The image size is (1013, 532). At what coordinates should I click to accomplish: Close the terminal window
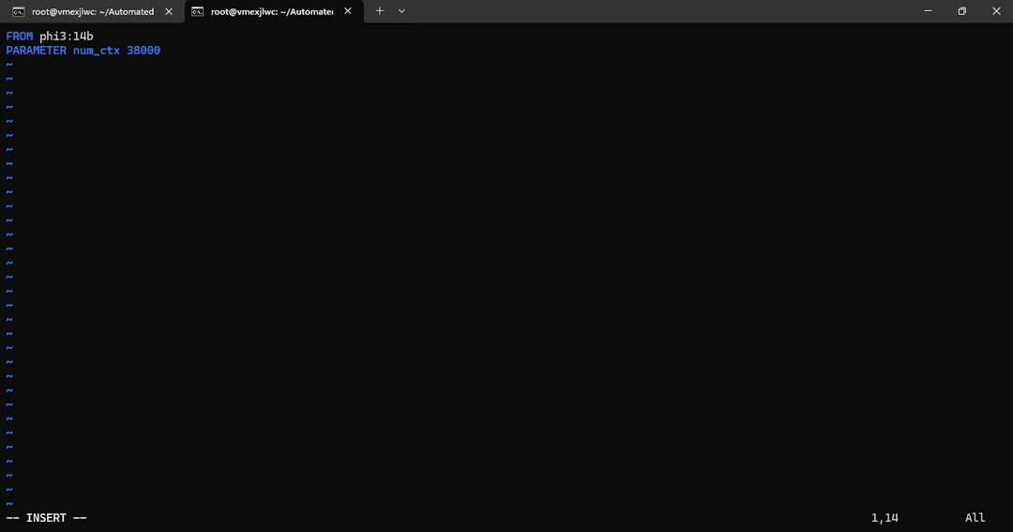point(996,11)
